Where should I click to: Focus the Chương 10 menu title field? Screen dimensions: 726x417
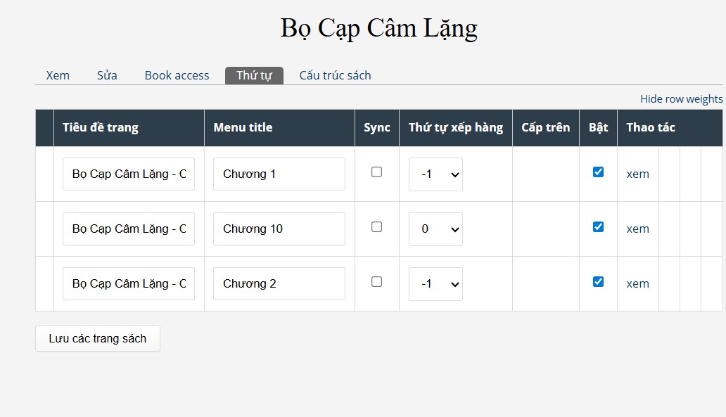(x=279, y=229)
